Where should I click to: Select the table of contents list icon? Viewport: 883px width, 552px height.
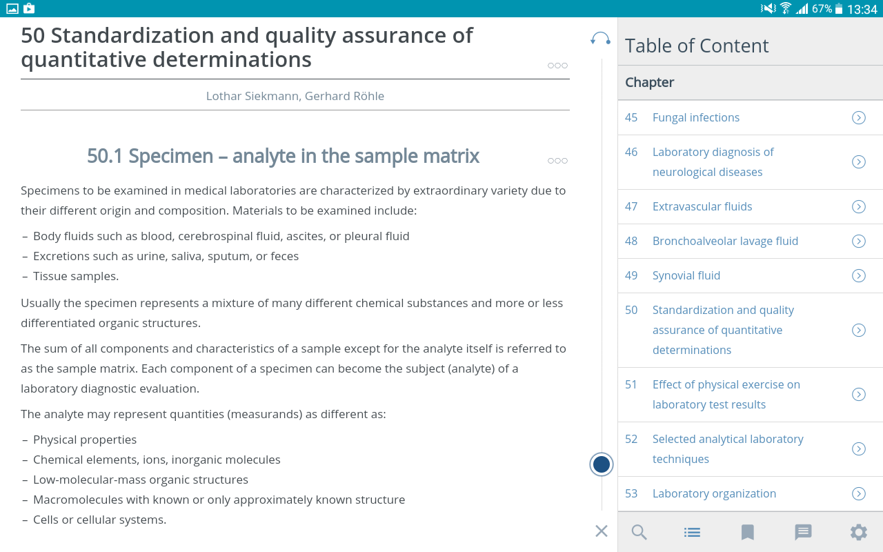(x=692, y=532)
